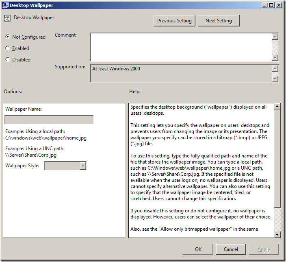Go to Previous Setting
Viewport: 286px width, 262px height.
click(175, 21)
